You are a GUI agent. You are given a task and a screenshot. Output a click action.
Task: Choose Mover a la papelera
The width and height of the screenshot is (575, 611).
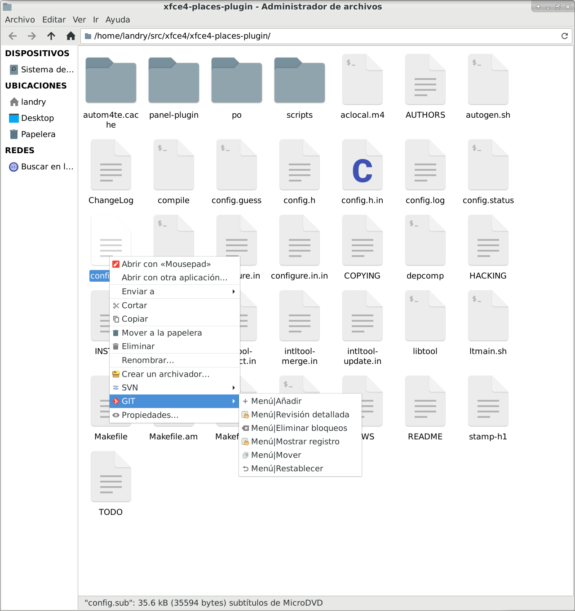point(162,333)
